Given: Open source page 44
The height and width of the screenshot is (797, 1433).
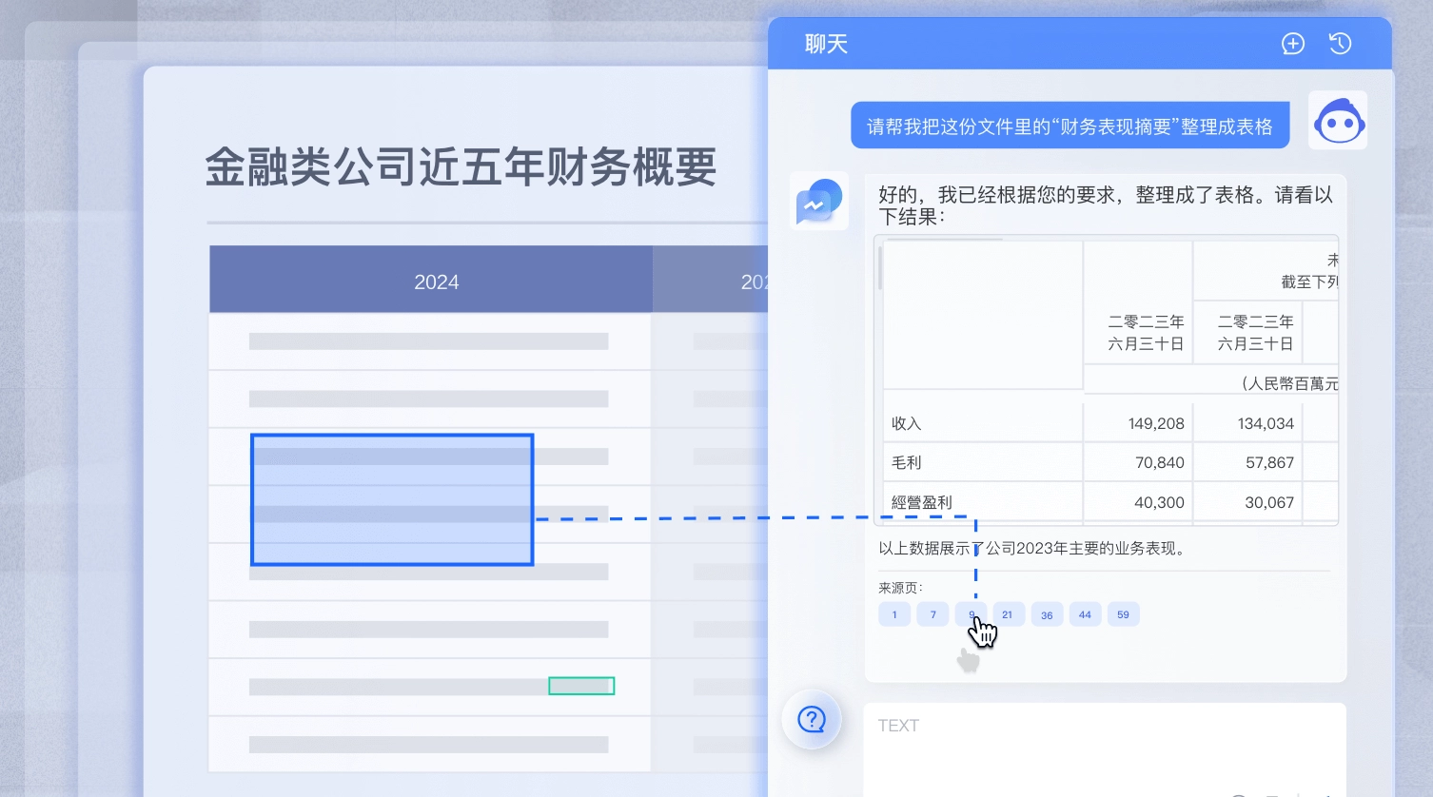Looking at the screenshot, I should [1085, 614].
